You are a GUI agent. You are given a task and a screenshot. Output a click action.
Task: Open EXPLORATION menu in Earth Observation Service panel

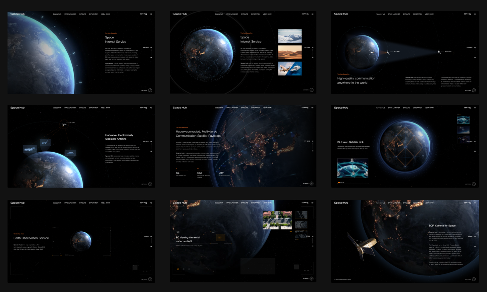[93, 203]
